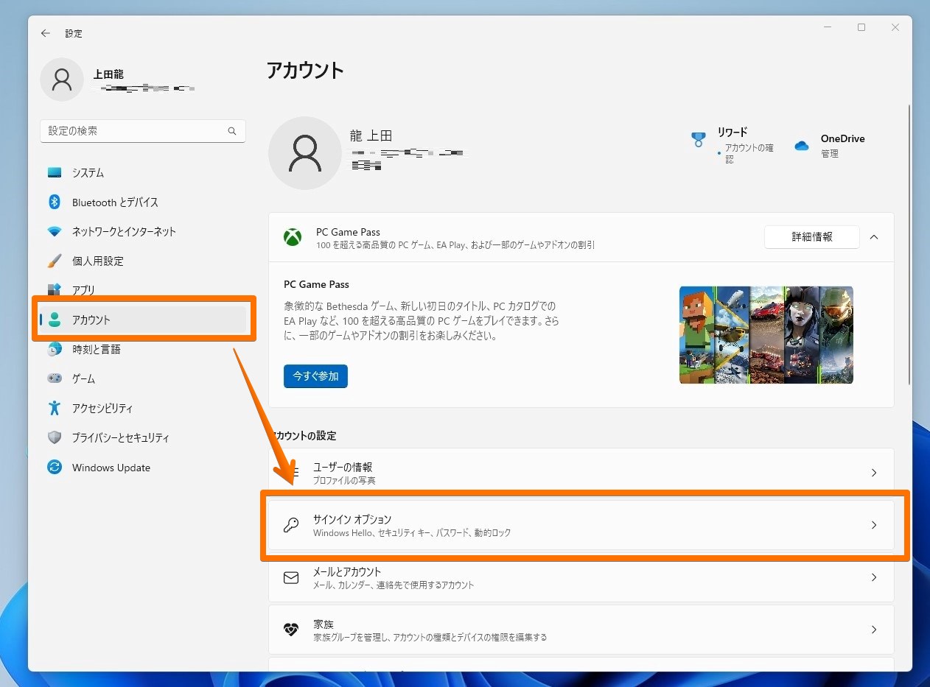Click the heart icon next to 家族
Screen dimensions: 930x687
[290, 630]
